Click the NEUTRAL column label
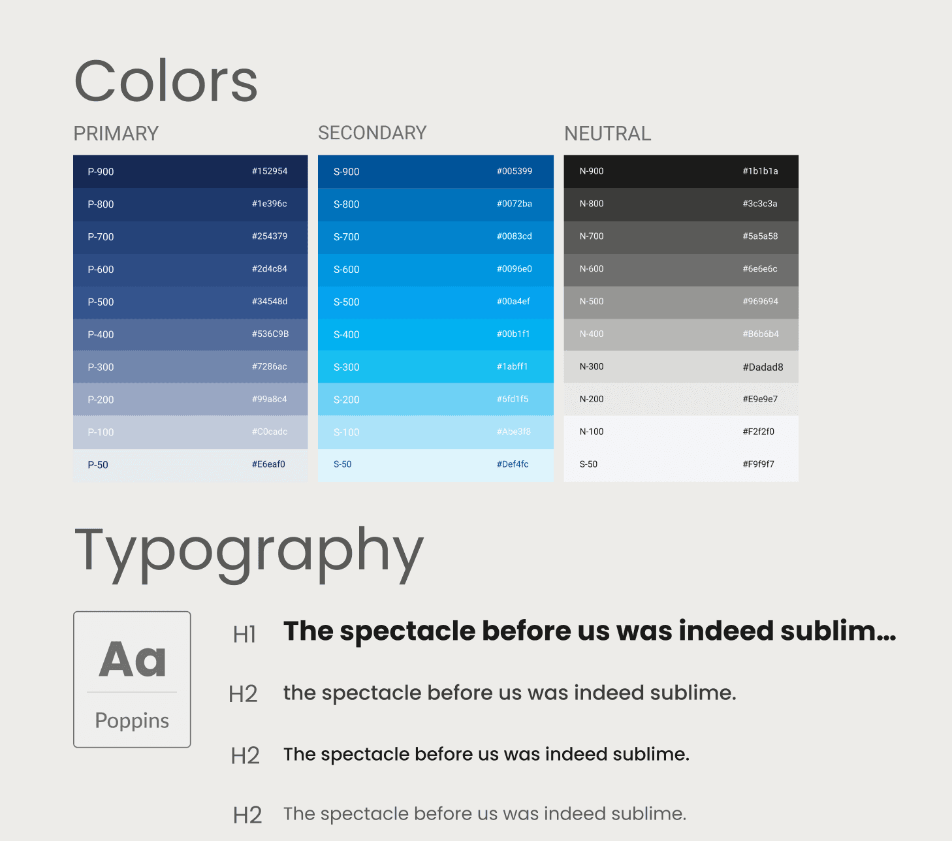The width and height of the screenshot is (952, 841). tap(608, 134)
